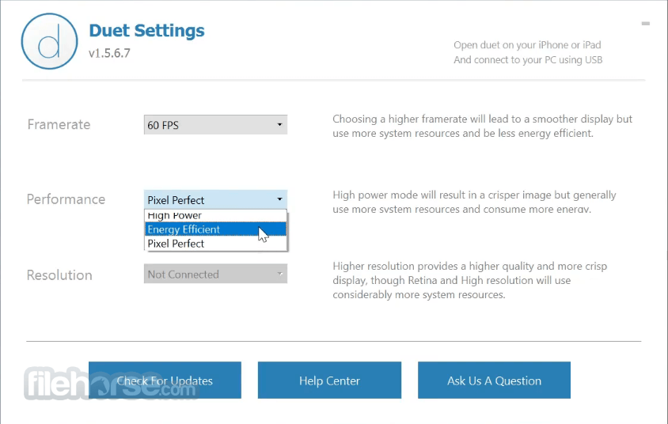Click 'Open duet on your iPhone or iPad' text

tap(527, 45)
